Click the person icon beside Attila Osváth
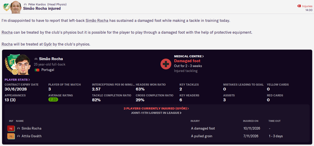This screenshot has width=314, height=146. 19,136
